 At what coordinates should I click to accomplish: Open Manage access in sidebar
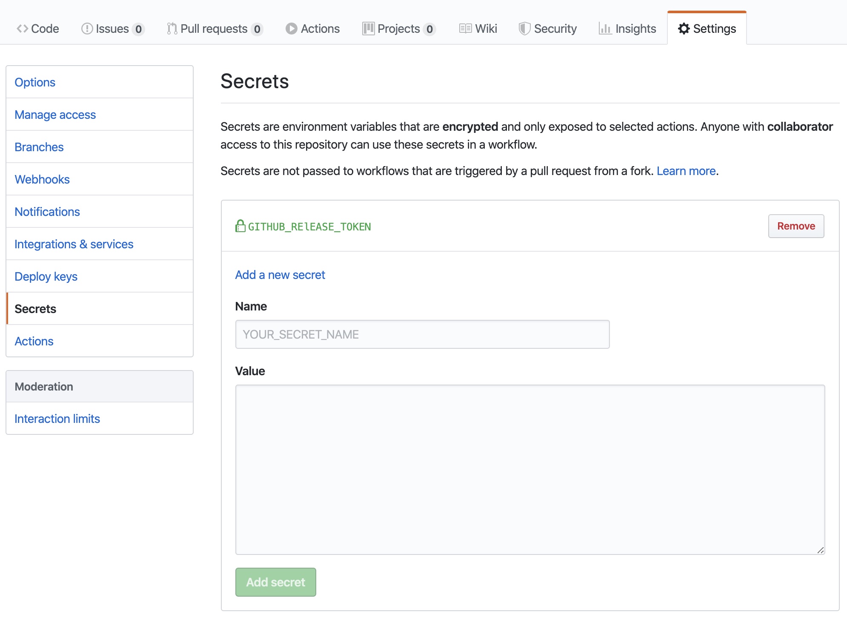[x=55, y=115]
